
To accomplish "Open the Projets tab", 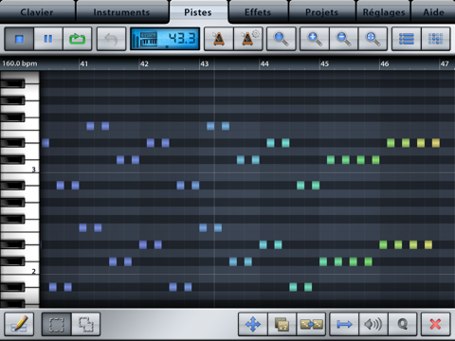I will pyautogui.click(x=321, y=12).
